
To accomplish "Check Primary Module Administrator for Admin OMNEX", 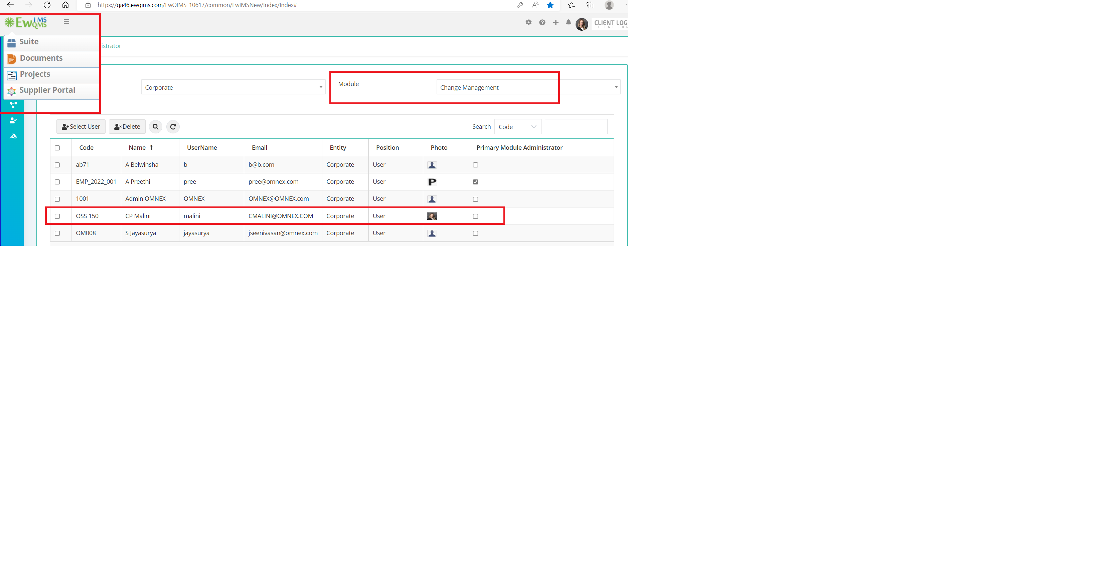I will coord(475,199).
